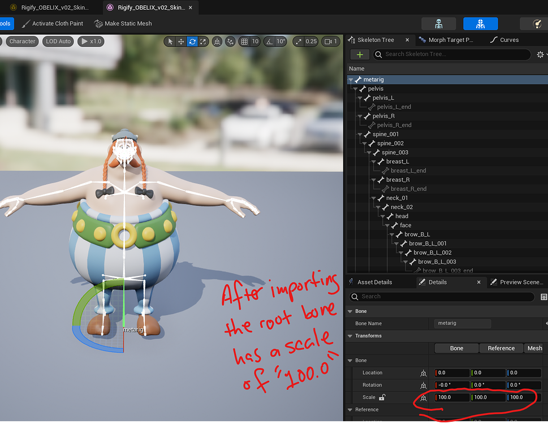
Task: Select breast_R_end bone
Action: click(408, 189)
